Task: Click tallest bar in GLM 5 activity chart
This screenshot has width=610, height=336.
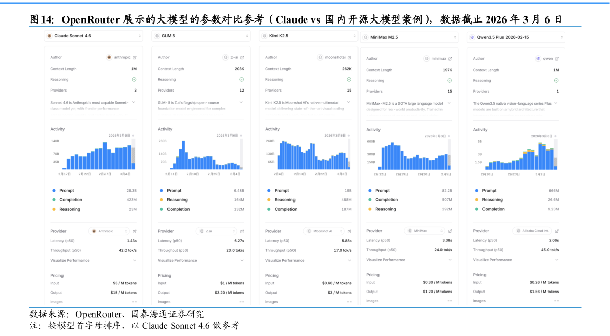Action: point(182,155)
